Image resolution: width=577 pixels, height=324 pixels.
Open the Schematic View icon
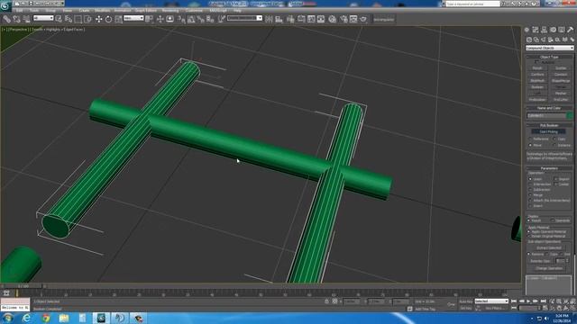point(321,19)
